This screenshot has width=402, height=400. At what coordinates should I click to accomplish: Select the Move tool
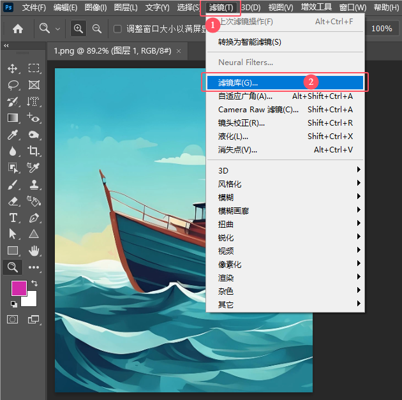coord(12,68)
